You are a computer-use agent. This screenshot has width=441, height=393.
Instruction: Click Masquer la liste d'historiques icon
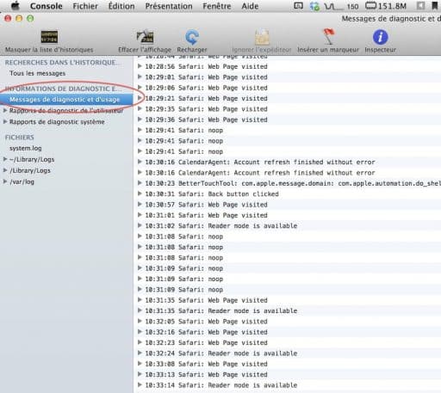click(x=49, y=37)
